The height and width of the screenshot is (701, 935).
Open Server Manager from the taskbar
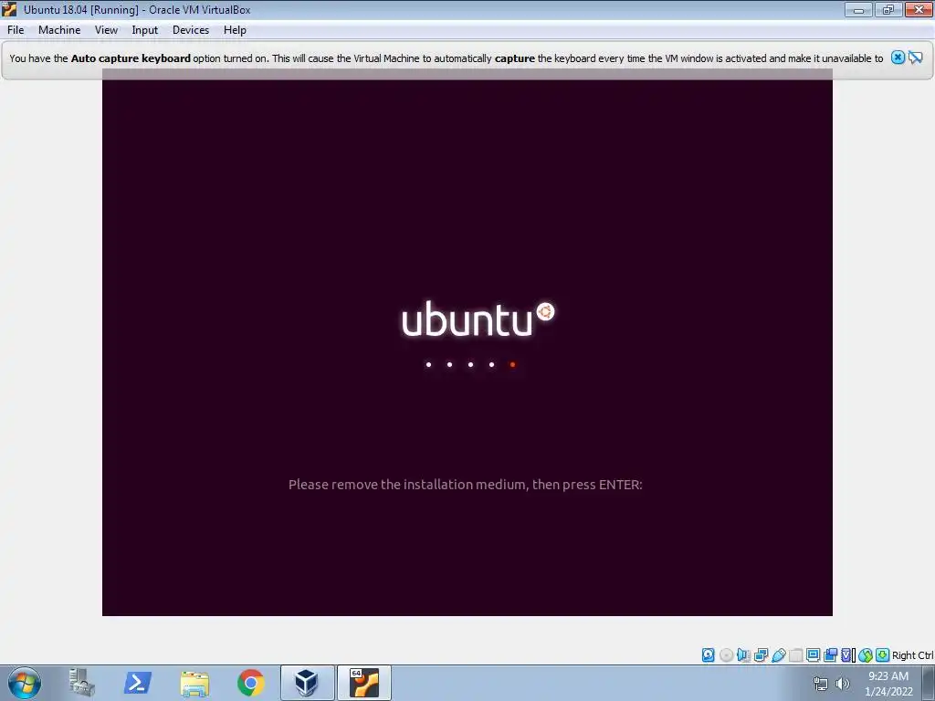81,683
